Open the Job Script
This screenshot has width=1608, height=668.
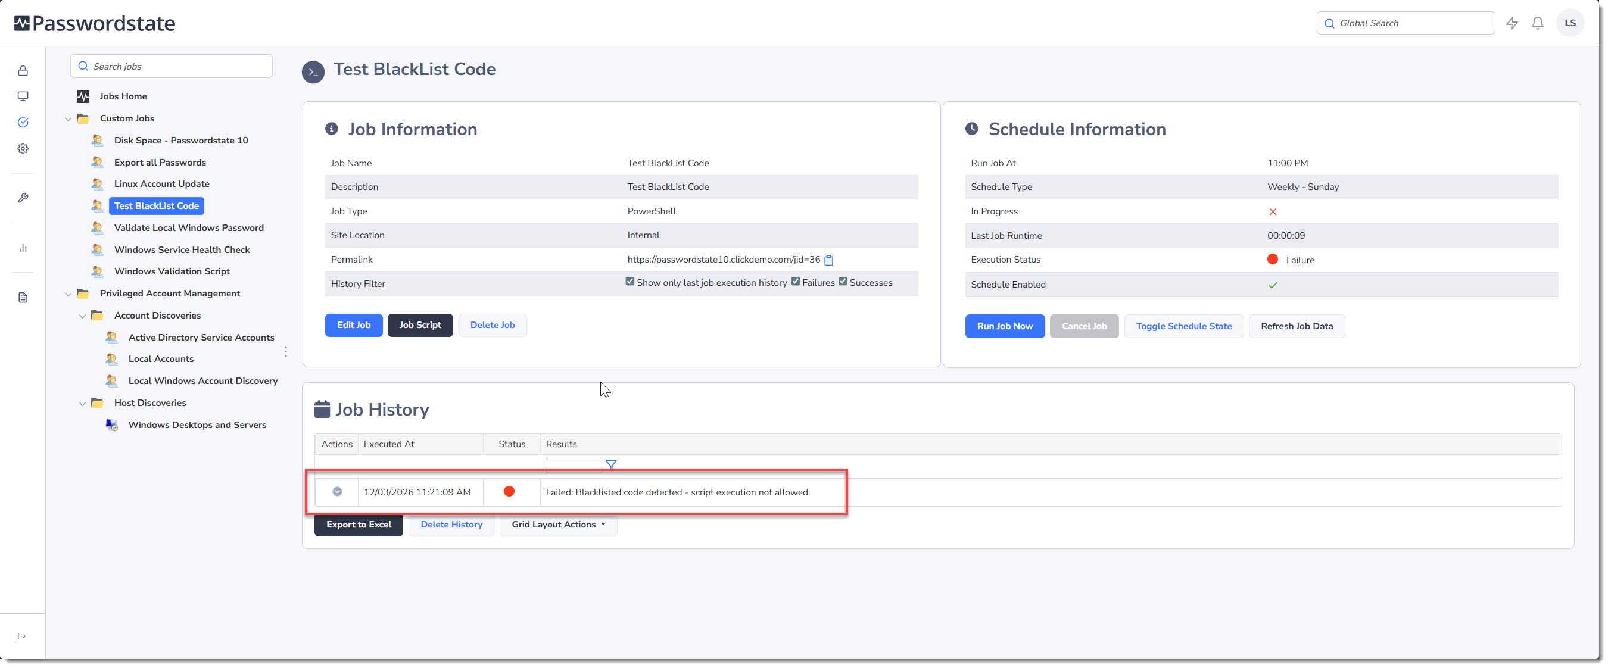tap(420, 325)
